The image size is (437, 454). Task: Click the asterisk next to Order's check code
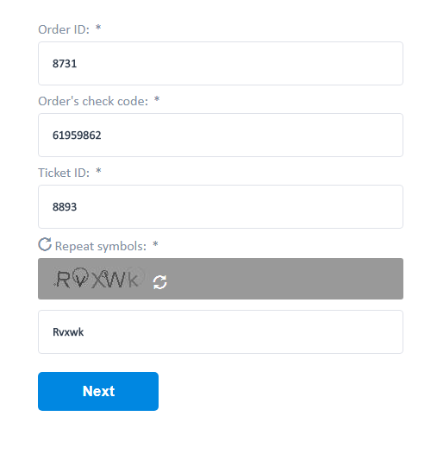coord(157,99)
